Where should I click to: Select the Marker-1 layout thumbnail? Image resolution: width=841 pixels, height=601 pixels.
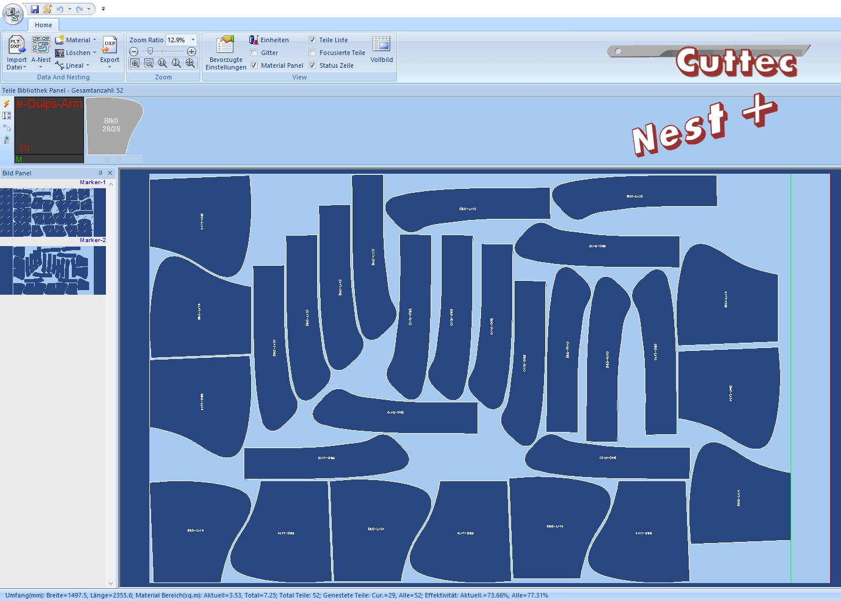click(53, 212)
